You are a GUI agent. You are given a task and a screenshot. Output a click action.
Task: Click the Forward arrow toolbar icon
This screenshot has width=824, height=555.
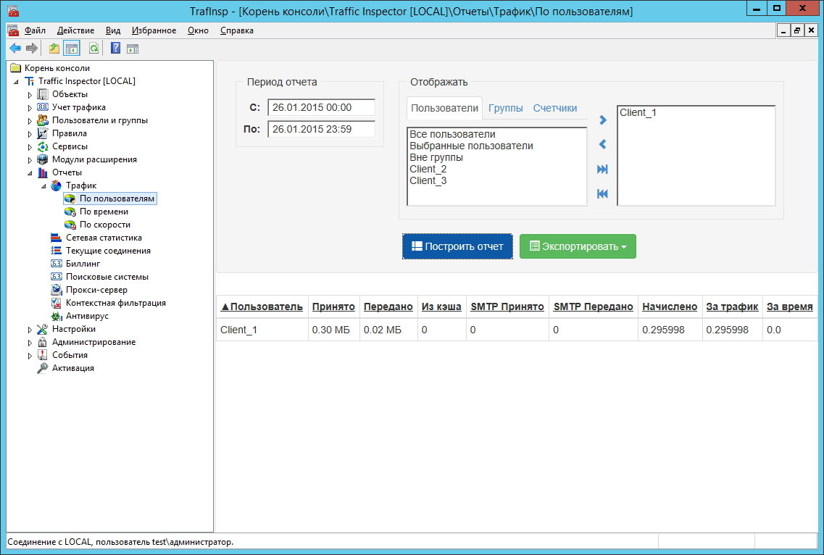32,49
